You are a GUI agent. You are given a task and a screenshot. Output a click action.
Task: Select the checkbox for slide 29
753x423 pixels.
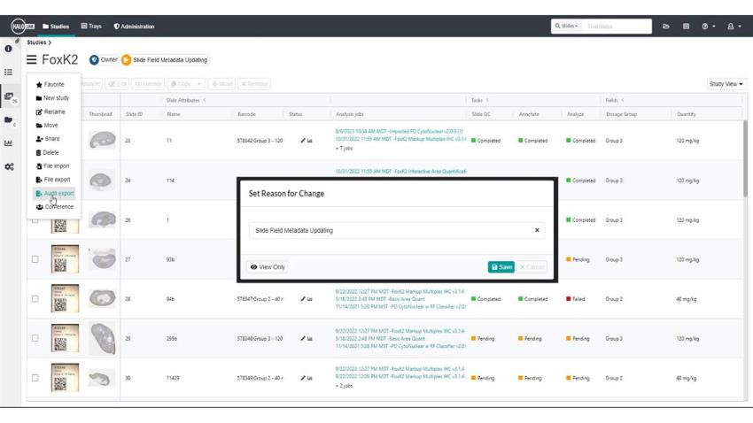tap(35, 338)
